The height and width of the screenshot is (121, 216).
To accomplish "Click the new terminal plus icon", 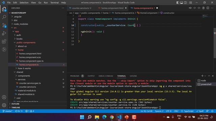I will point(202,76).
